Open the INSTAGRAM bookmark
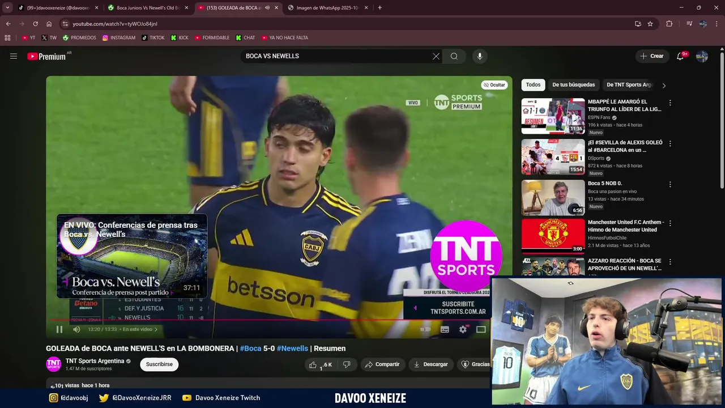This screenshot has width=725, height=408. click(x=118, y=38)
